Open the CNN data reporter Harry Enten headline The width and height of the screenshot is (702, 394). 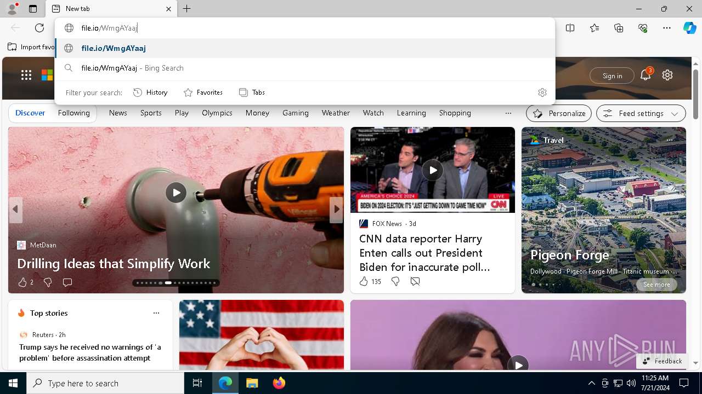[x=425, y=253]
